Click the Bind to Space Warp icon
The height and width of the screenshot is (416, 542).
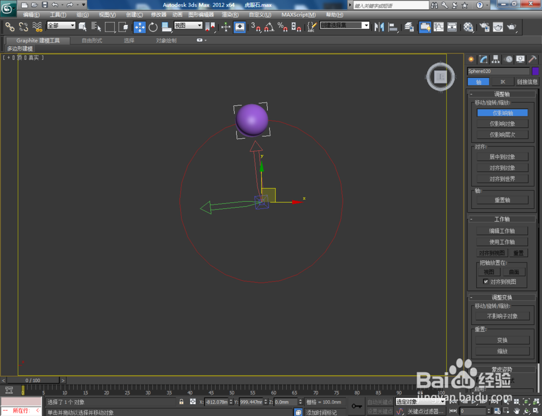[37, 27]
